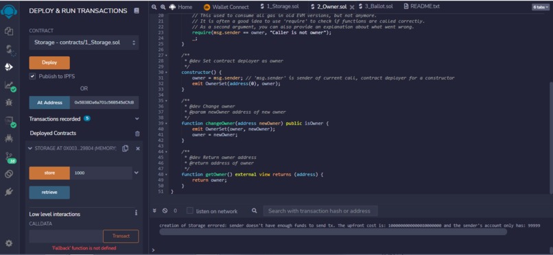The image size is (553, 255).
Task: Click the store function button
Action: tap(49, 173)
